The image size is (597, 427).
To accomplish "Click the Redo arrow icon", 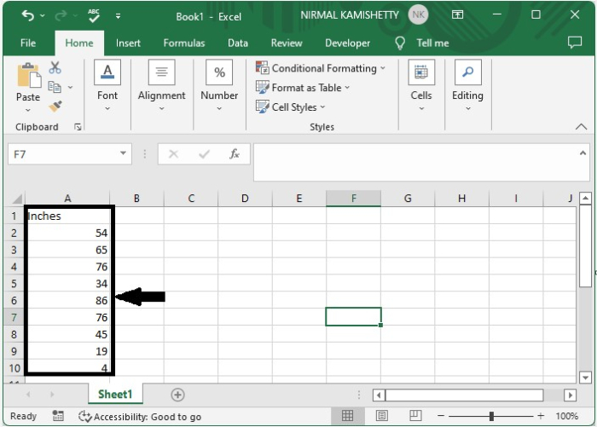I will coord(61,15).
